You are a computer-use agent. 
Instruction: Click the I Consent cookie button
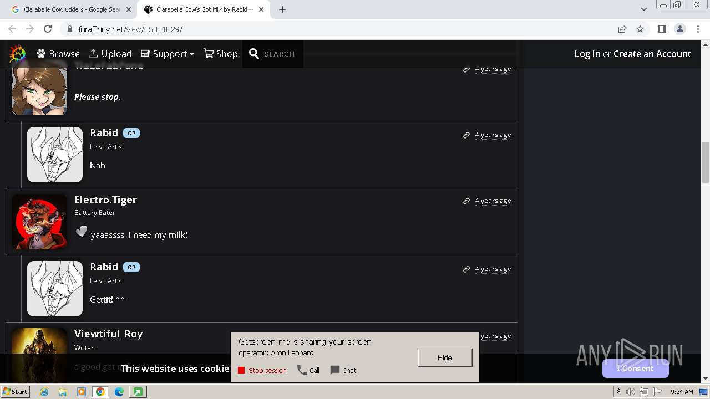[636, 369]
